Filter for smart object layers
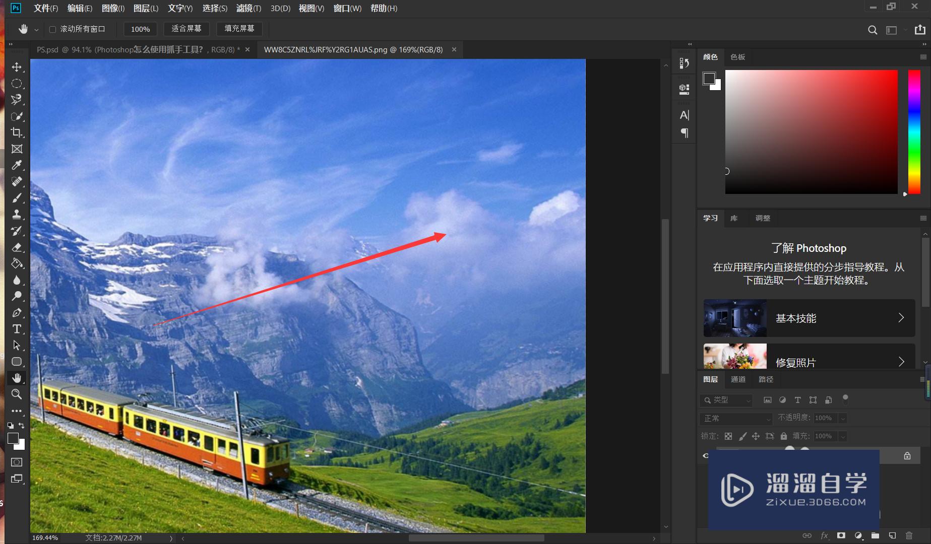Screen dimensions: 931x544 [828, 400]
